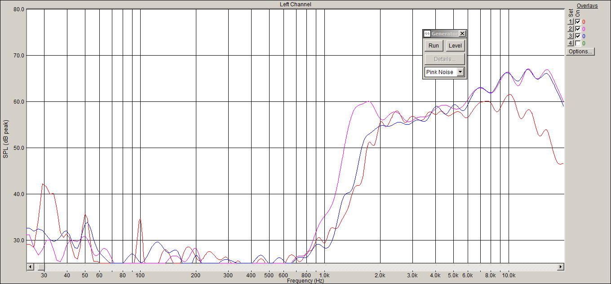611x284 pixels.
Task: Click the SPL (dB peak) axis label
Action: point(6,139)
